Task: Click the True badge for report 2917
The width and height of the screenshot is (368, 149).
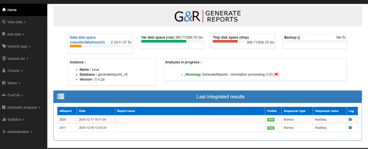Action: click(271, 128)
